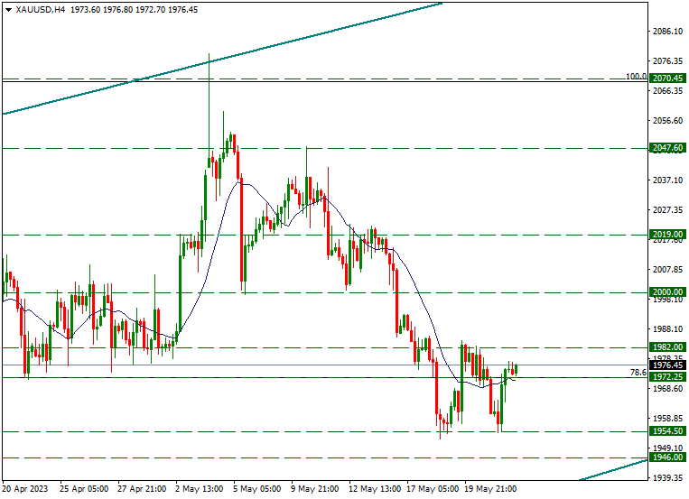Click the 20 Apr 2023 date label
Viewport: 689px width, 499px height.
pyautogui.click(x=25, y=488)
